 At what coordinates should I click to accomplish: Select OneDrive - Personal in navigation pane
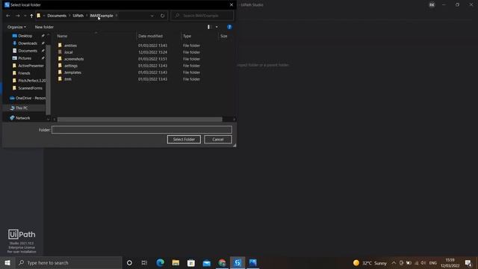tap(30, 98)
